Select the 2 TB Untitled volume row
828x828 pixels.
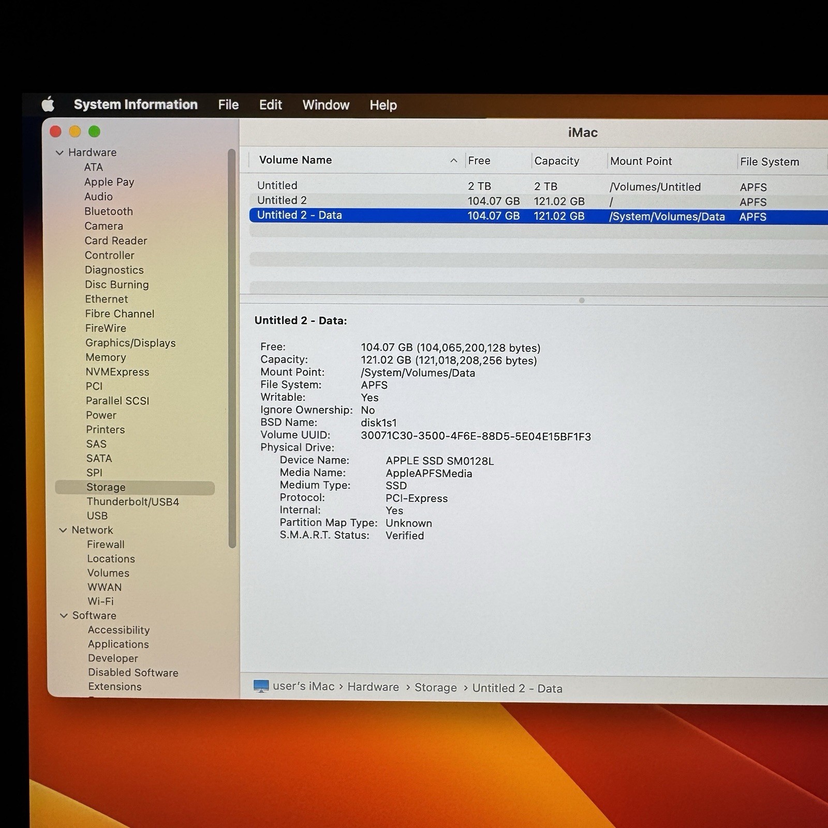(x=277, y=186)
